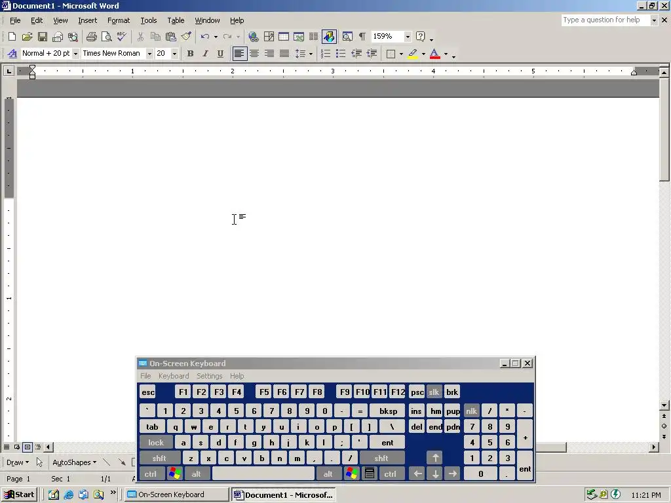
Task: Send document by e-mail icon
Action: 58,37
